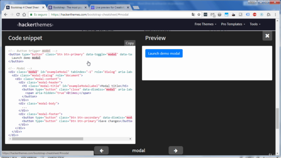
Task: Click the browser forward arrow
Action: pyautogui.click(x=12, y=14)
